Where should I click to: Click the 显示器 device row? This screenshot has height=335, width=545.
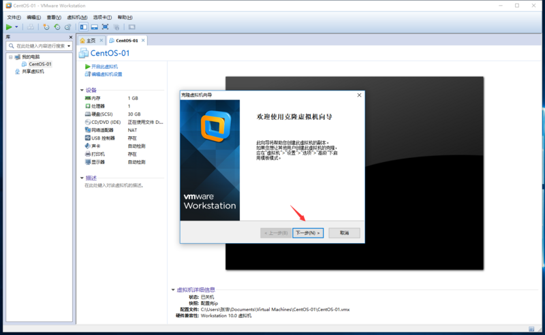pos(124,162)
